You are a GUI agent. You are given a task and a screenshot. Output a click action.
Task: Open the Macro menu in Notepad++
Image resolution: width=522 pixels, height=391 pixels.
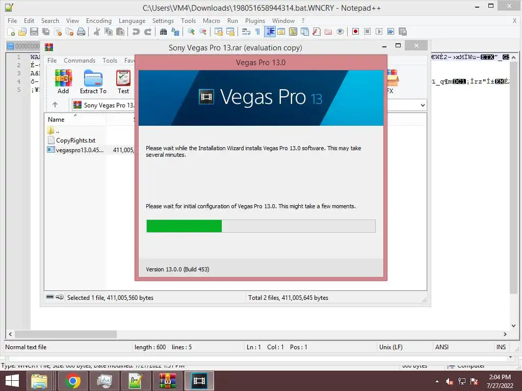212,20
